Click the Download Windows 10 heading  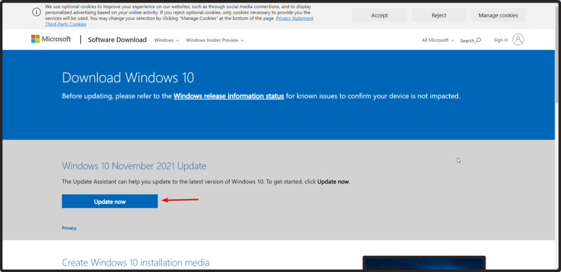pos(128,78)
